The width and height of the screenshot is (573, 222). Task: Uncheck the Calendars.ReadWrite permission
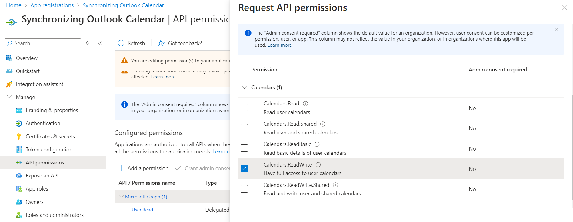(244, 168)
